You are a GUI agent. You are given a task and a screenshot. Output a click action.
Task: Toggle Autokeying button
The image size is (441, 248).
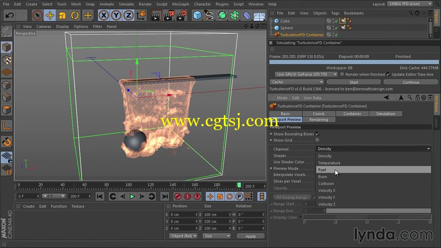tap(187, 196)
